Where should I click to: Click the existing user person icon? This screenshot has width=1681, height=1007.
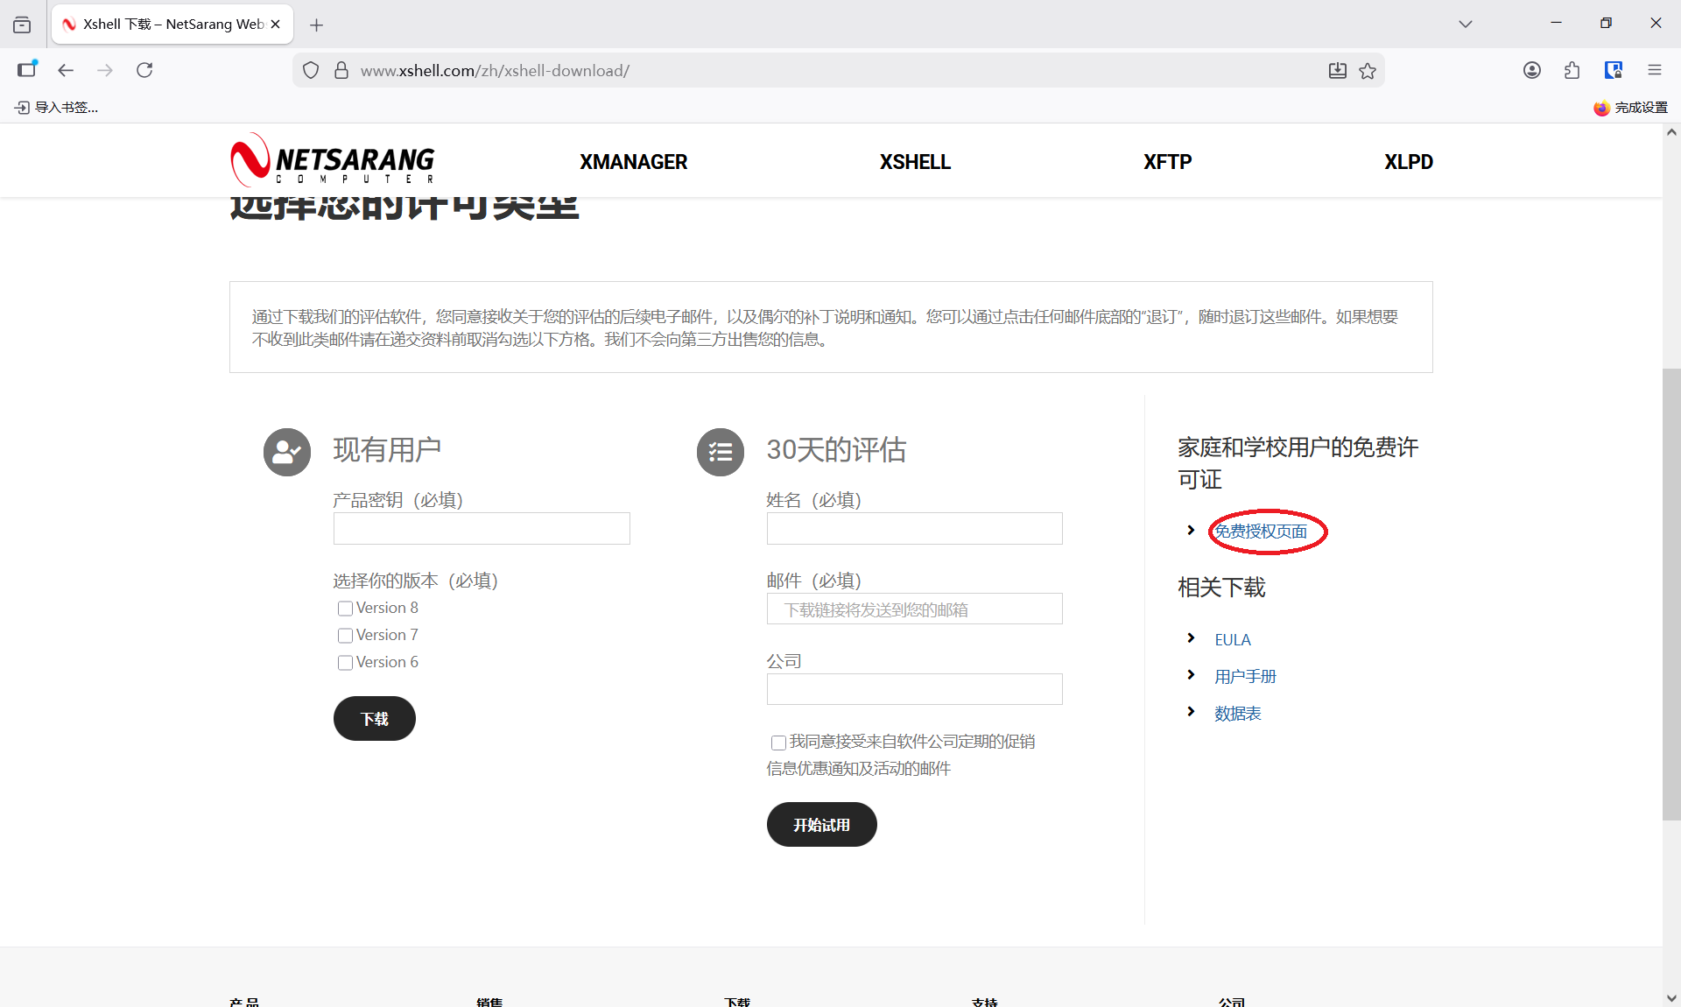point(287,452)
